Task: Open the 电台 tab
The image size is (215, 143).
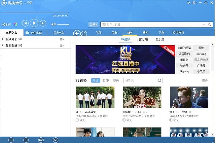Action: coord(114,32)
